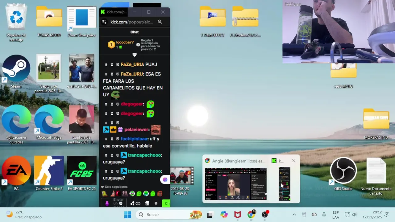The image size is (395, 222).
Task: Click the microphone tray icon
Action: click(324, 215)
